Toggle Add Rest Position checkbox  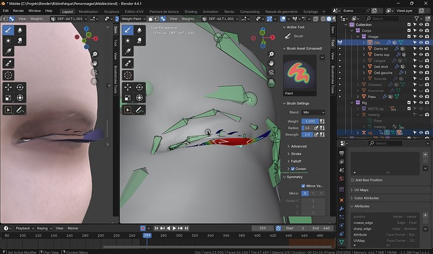[353, 180]
